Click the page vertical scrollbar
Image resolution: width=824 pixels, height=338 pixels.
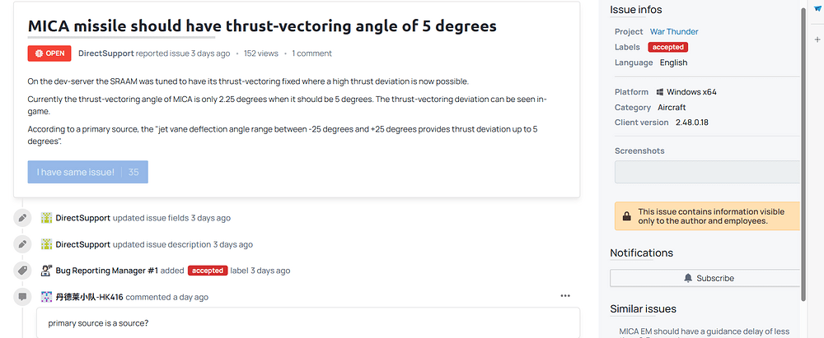pos(803,155)
